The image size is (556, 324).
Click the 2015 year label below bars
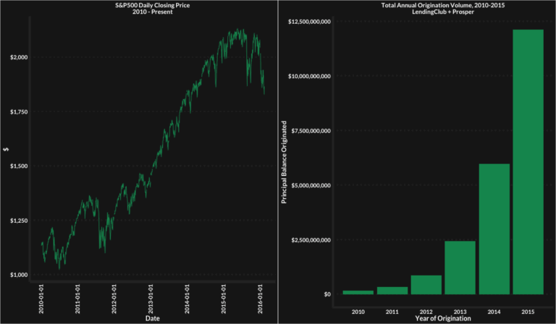[x=528, y=310]
